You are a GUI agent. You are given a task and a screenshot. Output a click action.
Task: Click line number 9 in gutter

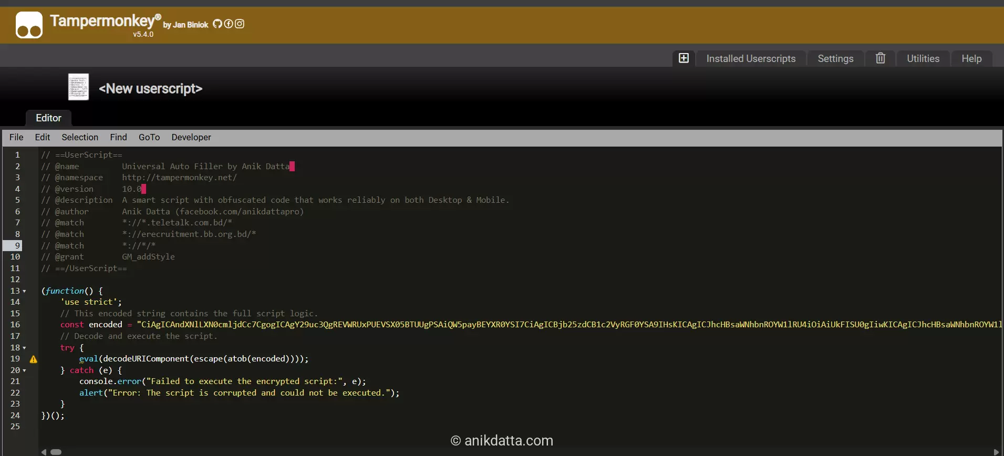(x=17, y=245)
